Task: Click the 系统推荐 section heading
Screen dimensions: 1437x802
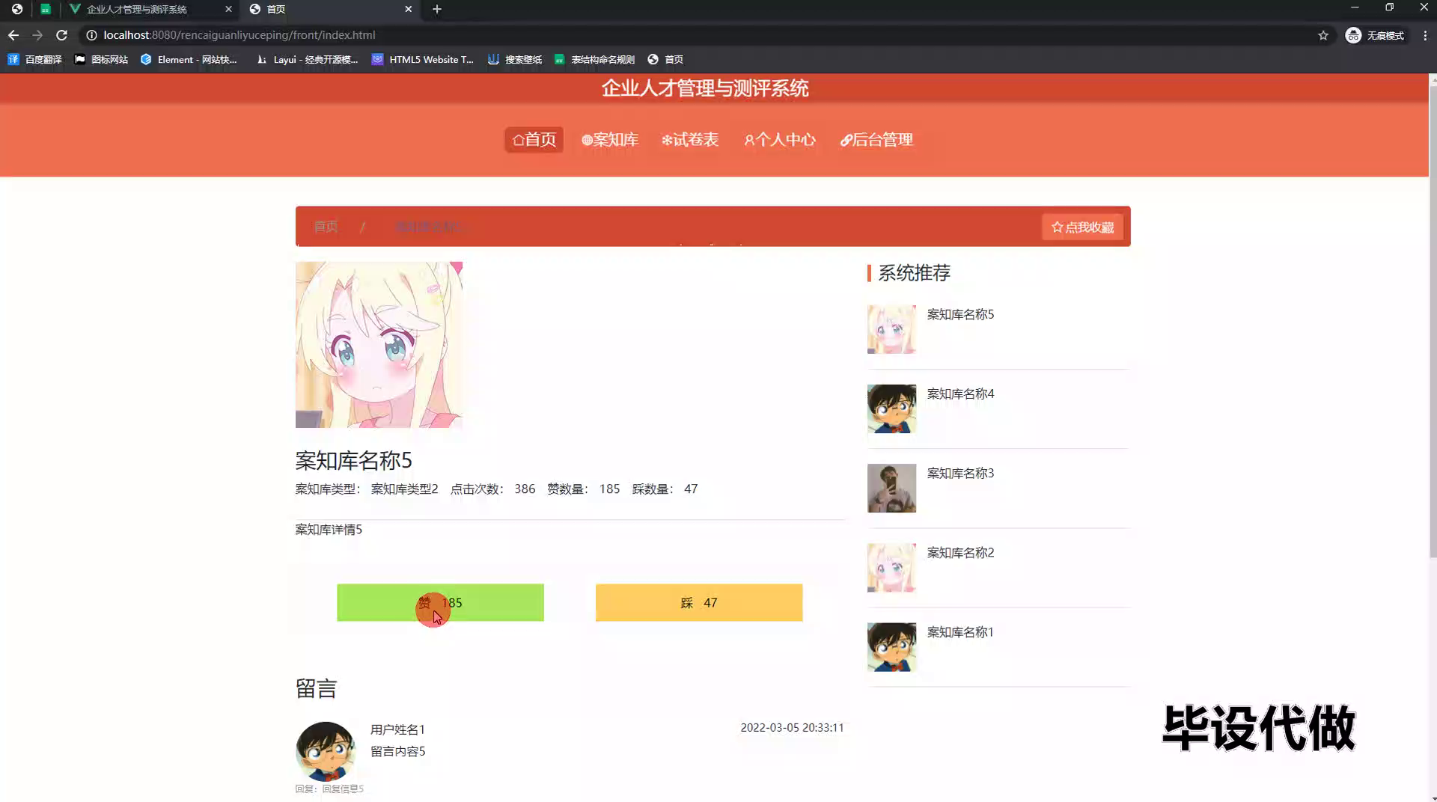Action: 914,273
